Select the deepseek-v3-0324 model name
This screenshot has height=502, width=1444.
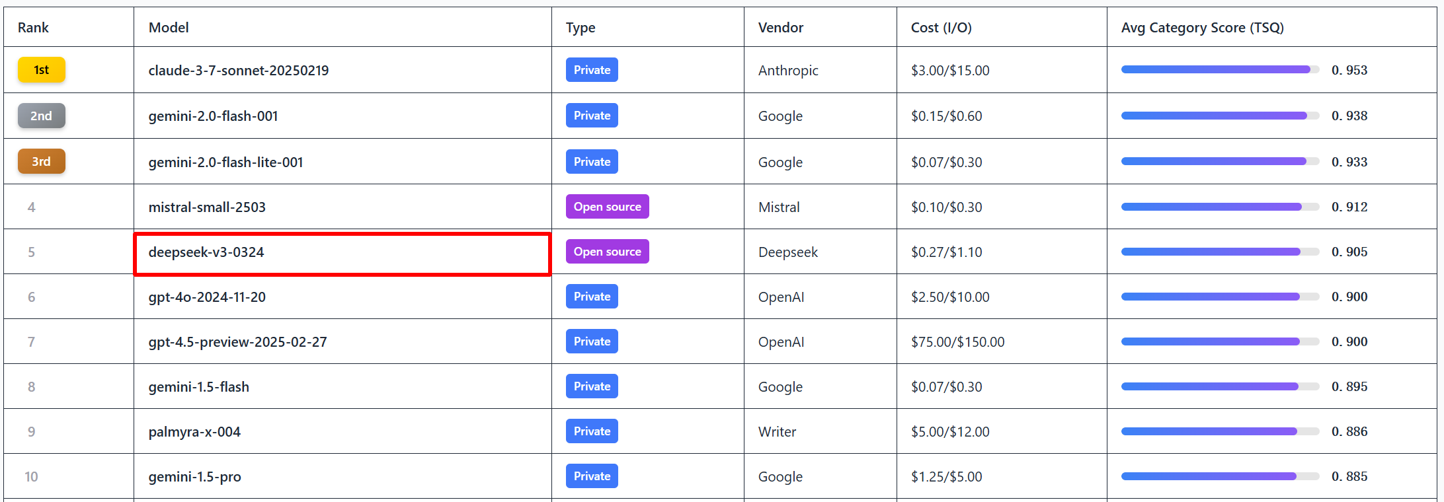point(206,252)
